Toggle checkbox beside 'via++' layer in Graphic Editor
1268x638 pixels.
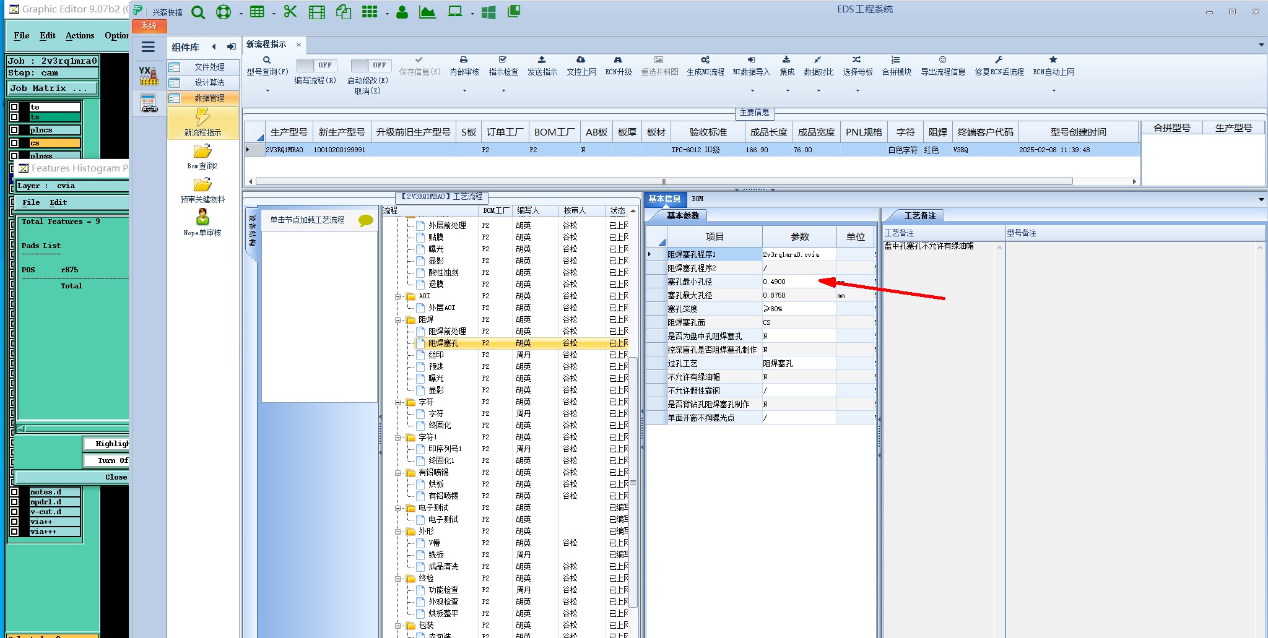(x=14, y=522)
